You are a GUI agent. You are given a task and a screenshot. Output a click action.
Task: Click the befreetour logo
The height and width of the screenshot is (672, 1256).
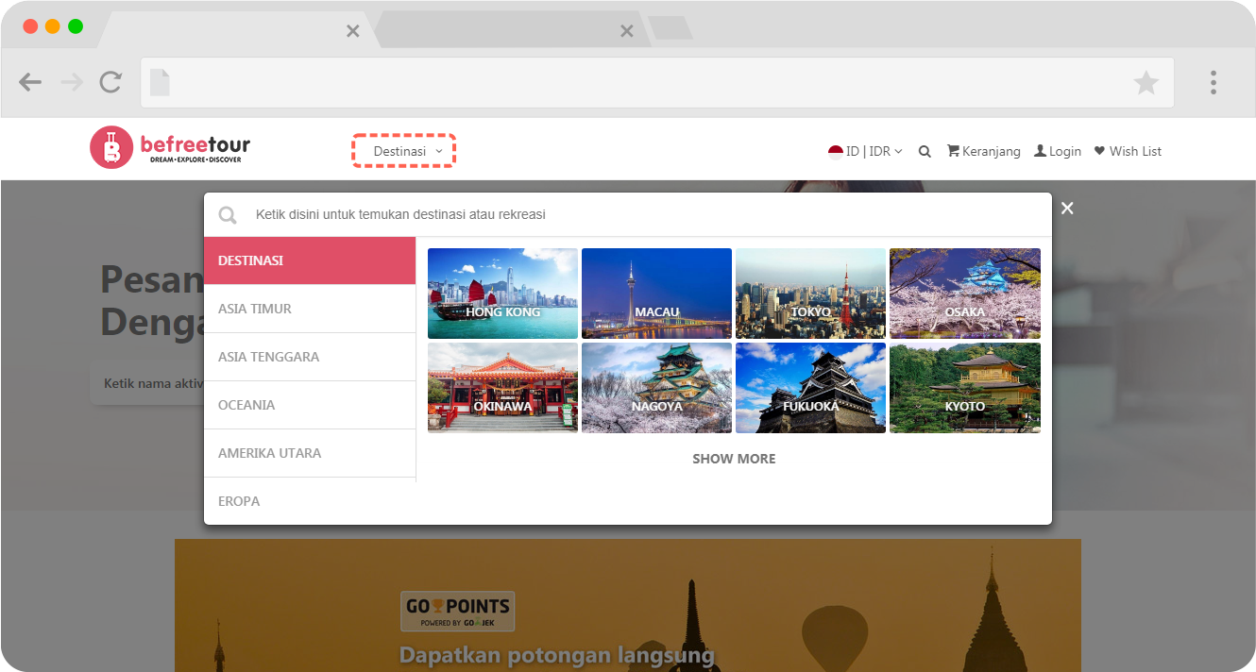click(170, 147)
